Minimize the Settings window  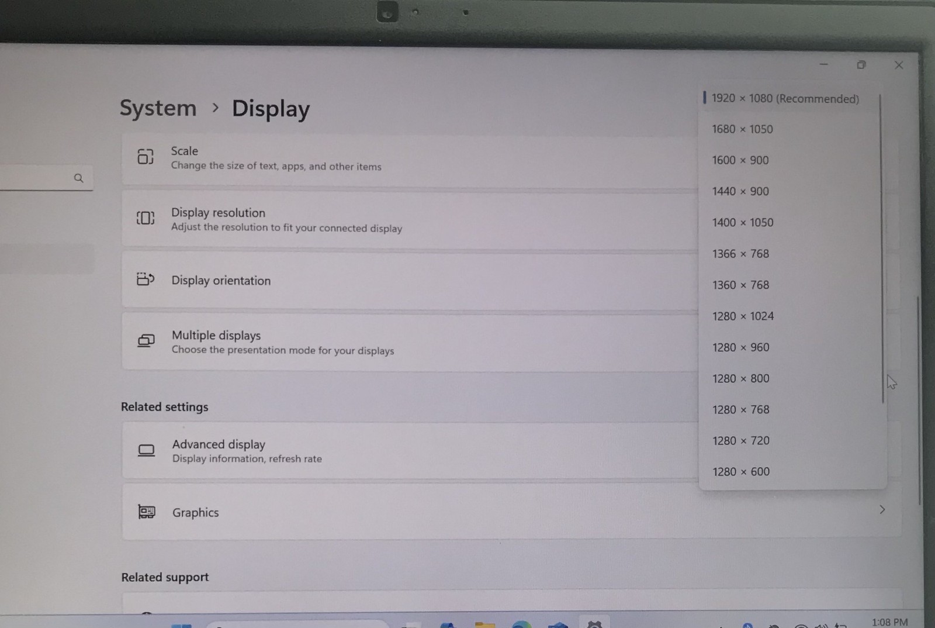(823, 64)
